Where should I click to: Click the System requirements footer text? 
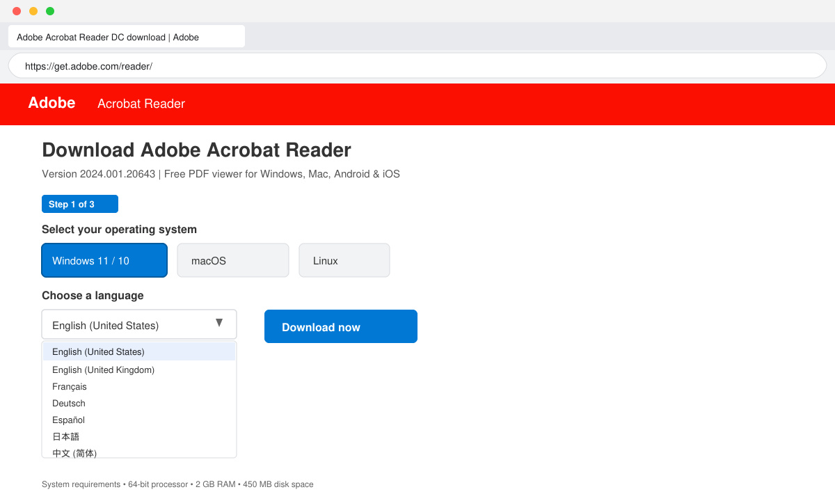pyautogui.click(x=177, y=484)
